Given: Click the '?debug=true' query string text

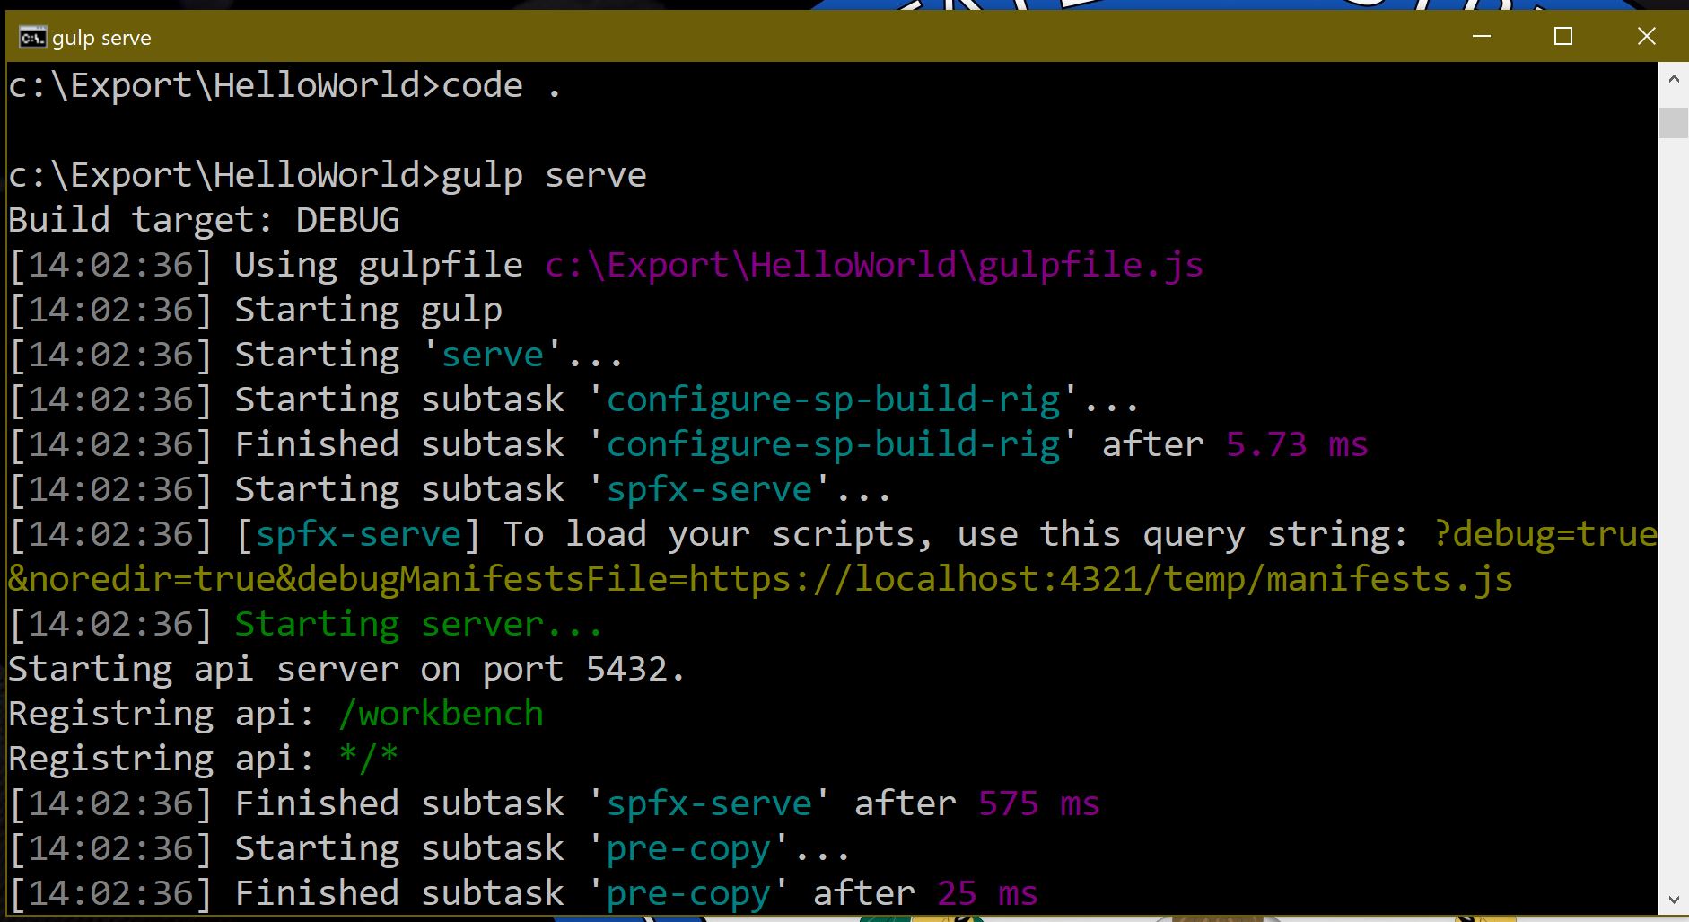Looking at the screenshot, I should [x=1545, y=534].
